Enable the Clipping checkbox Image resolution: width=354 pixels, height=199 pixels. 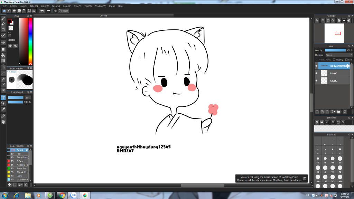click(334, 59)
